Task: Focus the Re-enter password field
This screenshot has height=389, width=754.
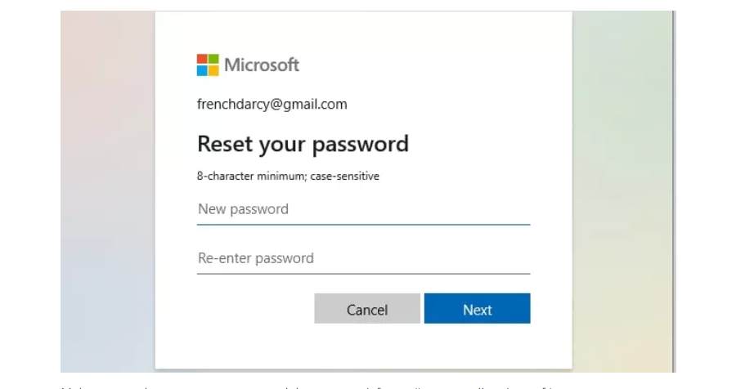Action: tap(363, 258)
